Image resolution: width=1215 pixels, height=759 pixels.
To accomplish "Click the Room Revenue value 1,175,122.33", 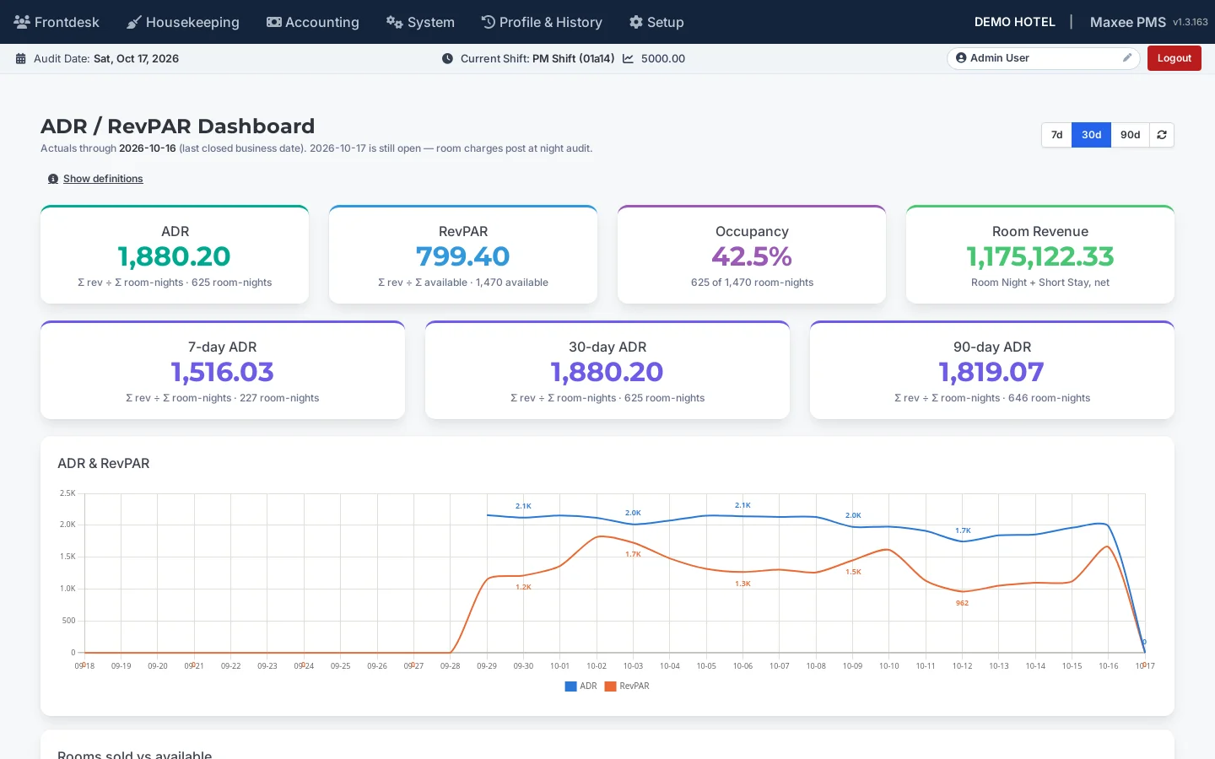I will [x=1040, y=256].
